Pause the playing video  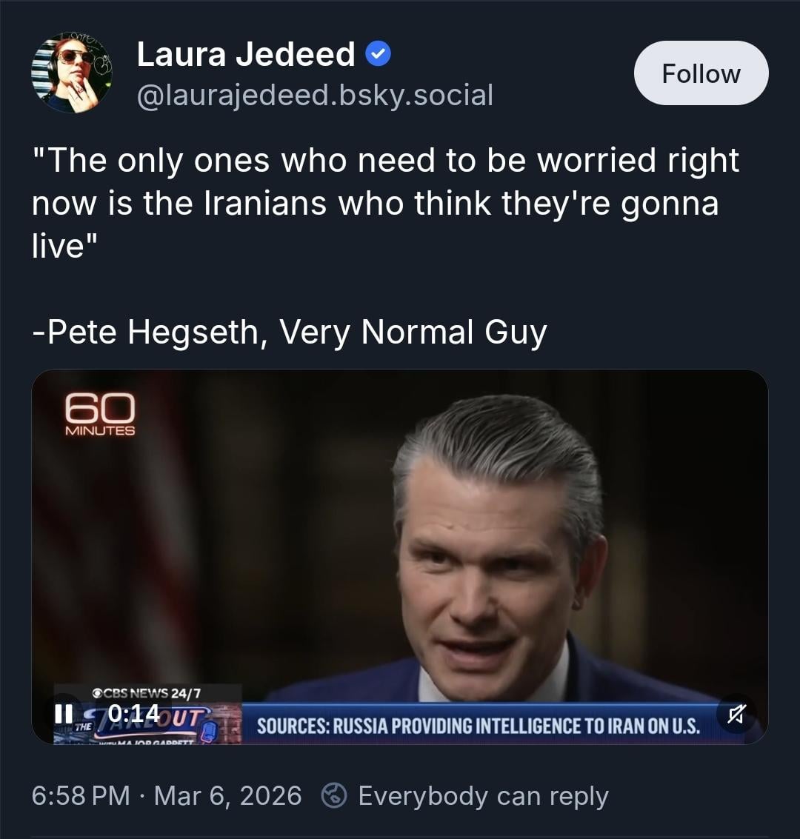click(x=64, y=713)
